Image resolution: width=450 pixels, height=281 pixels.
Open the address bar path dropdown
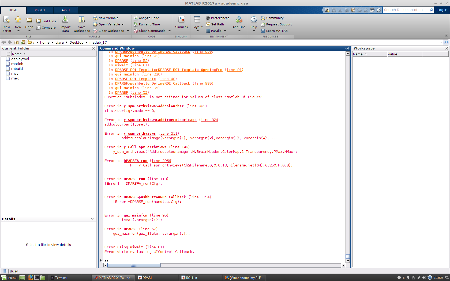(x=441, y=42)
